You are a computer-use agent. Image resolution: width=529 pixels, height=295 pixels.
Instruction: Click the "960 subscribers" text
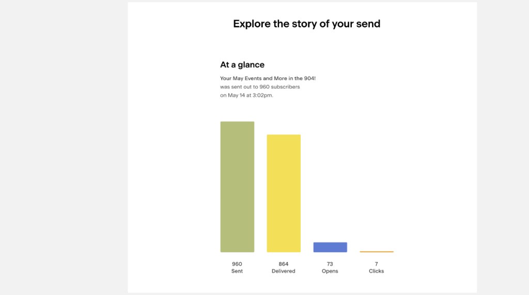[279, 87]
